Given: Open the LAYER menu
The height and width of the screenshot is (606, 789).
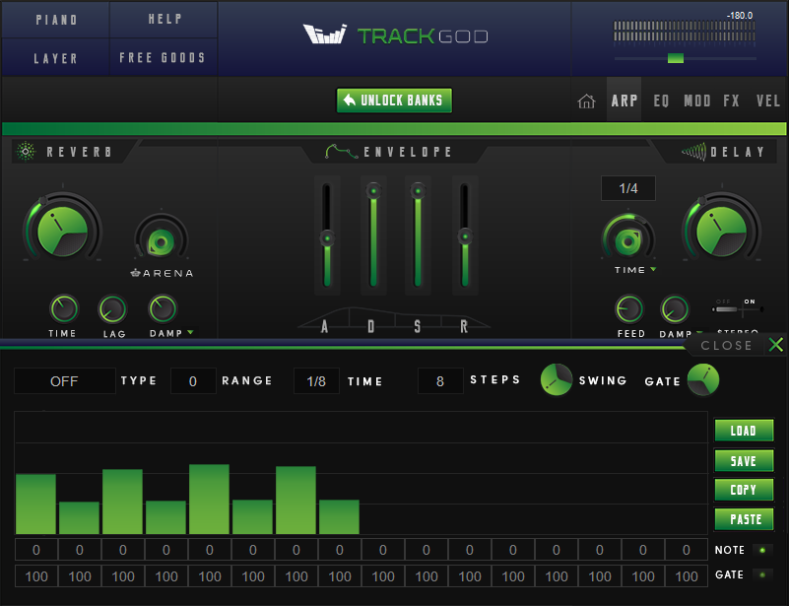Looking at the screenshot, I should 56,58.
